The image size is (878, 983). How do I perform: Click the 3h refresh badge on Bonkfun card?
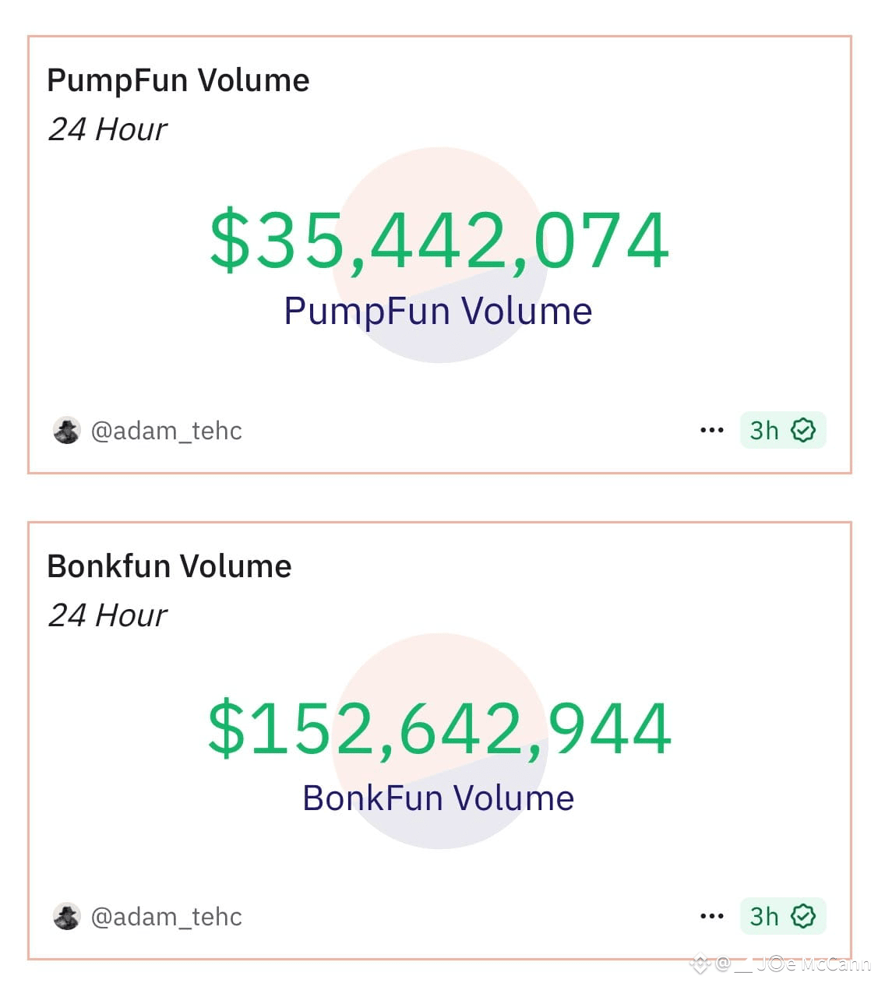point(783,916)
